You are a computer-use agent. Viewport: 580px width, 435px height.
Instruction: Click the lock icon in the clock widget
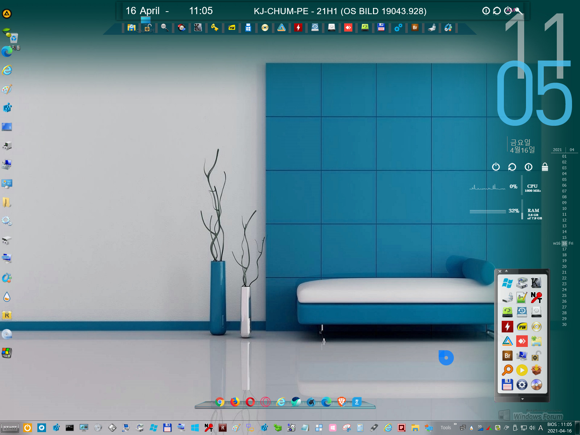point(545,167)
